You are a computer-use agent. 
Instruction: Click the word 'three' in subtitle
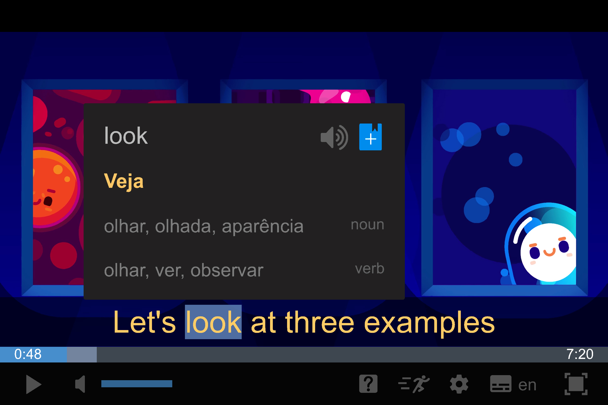[319, 322]
